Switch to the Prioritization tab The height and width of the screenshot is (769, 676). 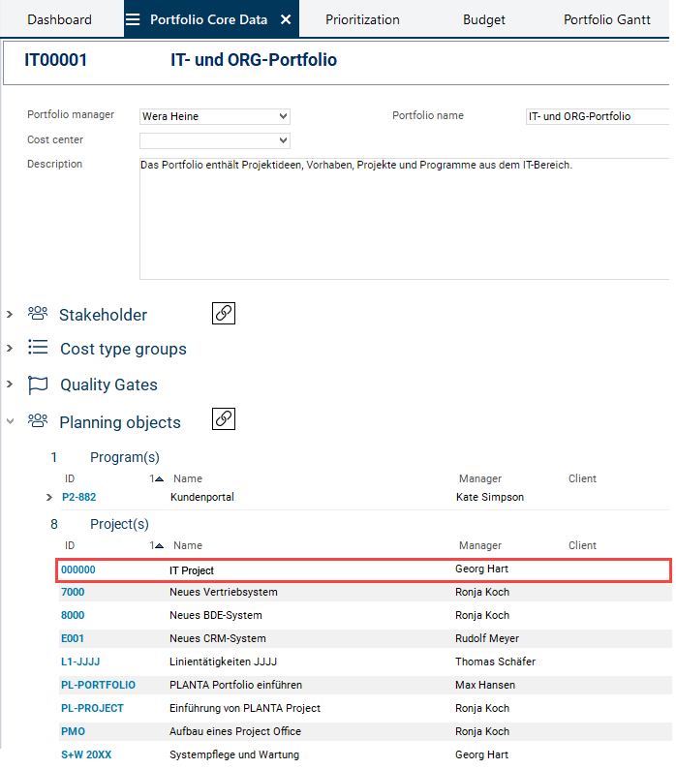[x=362, y=19]
